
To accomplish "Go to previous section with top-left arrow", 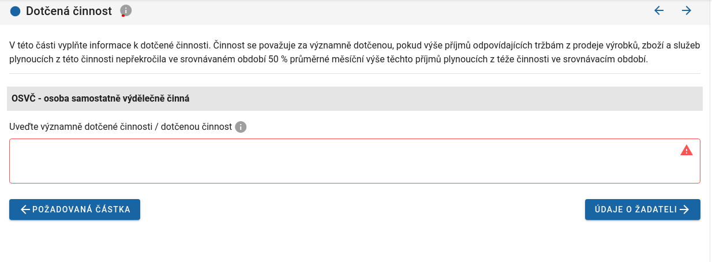I will coord(659,10).
